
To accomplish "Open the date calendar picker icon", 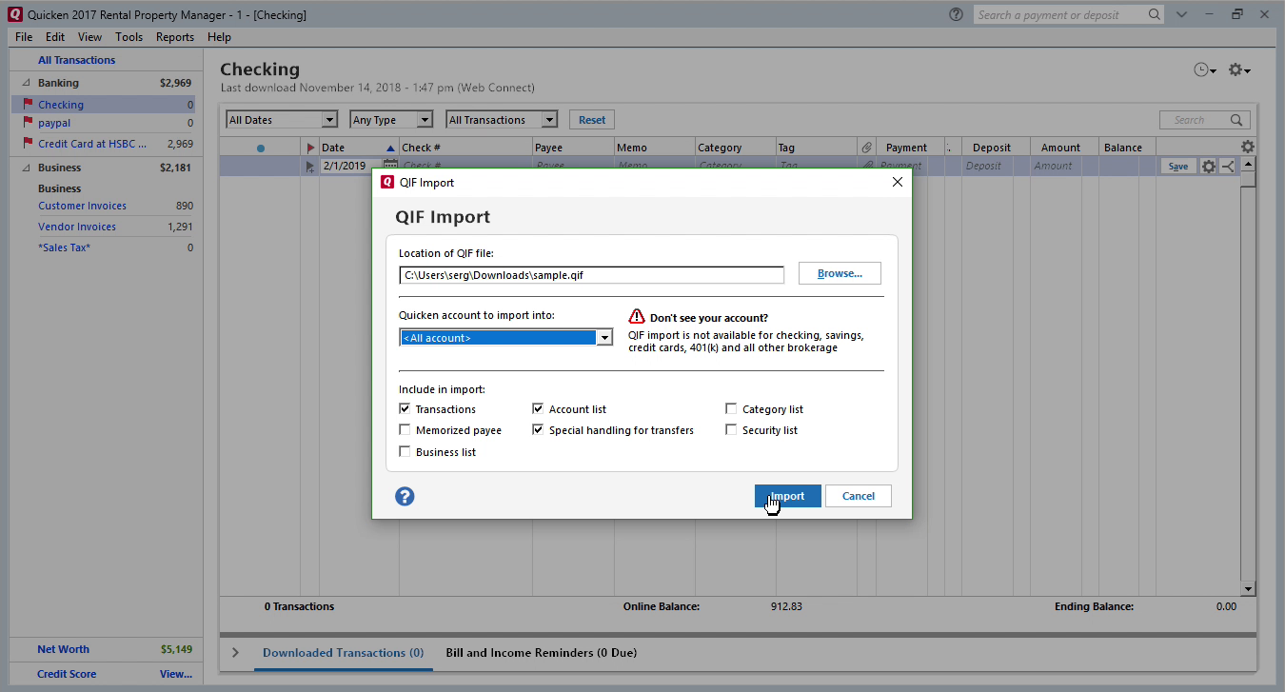I will [389, 166].
